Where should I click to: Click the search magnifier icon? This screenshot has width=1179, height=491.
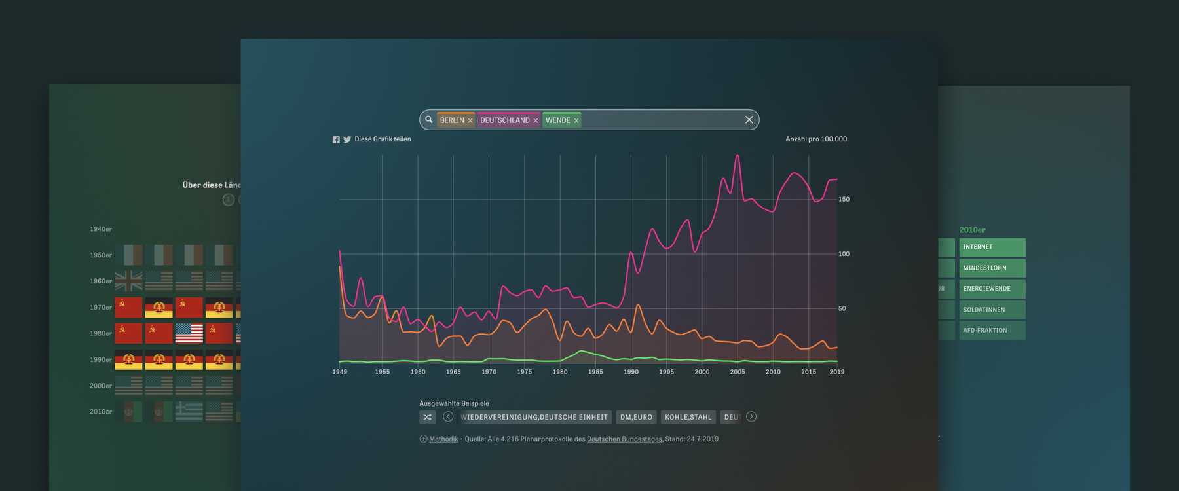[x=429, y=120]
